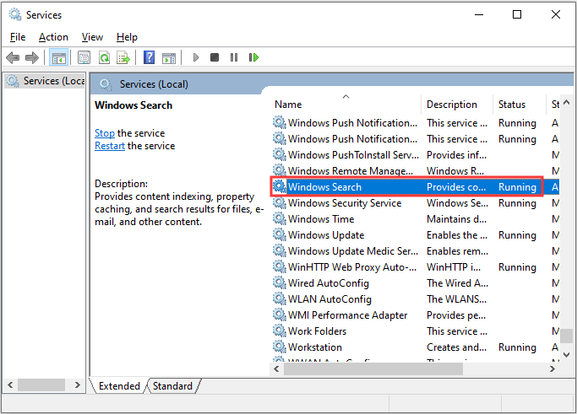This screenshot has height=414, width=577.
Task: Open the View menu
Action: pyautogui.click(x=92, y=37)
